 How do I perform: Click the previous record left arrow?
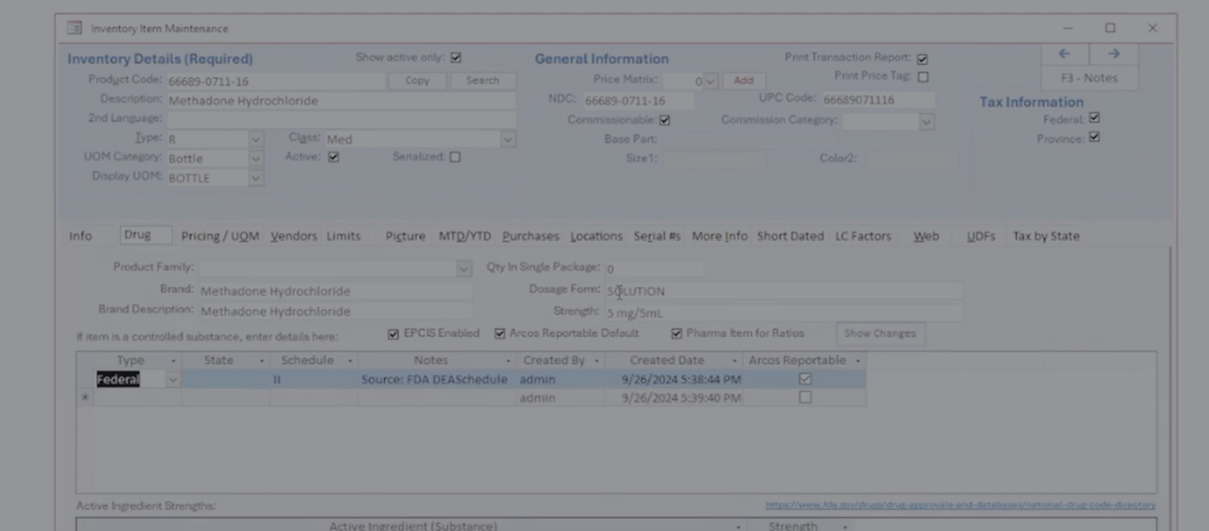point(1064,54)
